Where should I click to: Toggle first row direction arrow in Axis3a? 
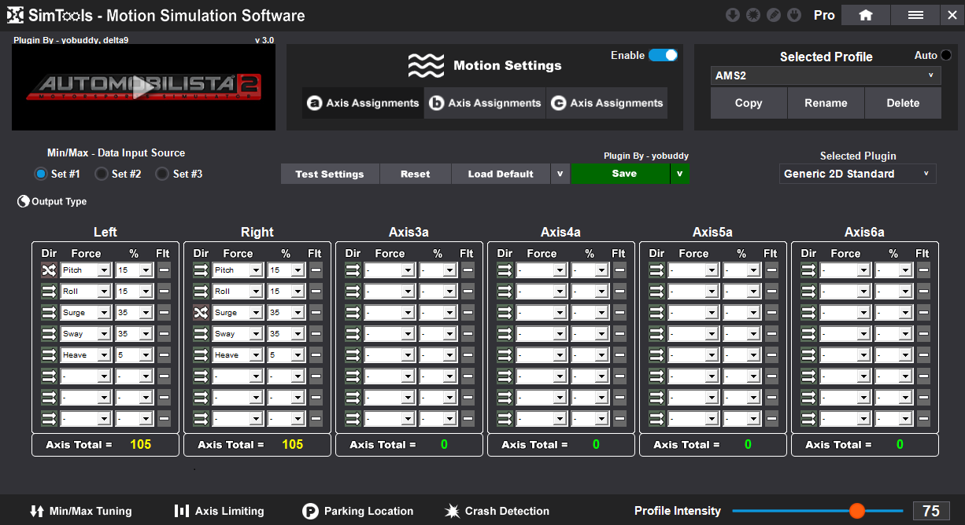pos(353,270)
